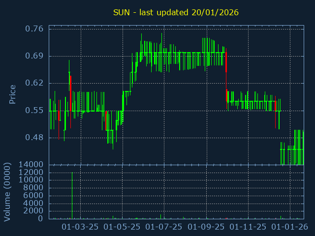Select the 0.76 price tick label
The height and width of the screenshot is (236, 315).
(33, 29)
